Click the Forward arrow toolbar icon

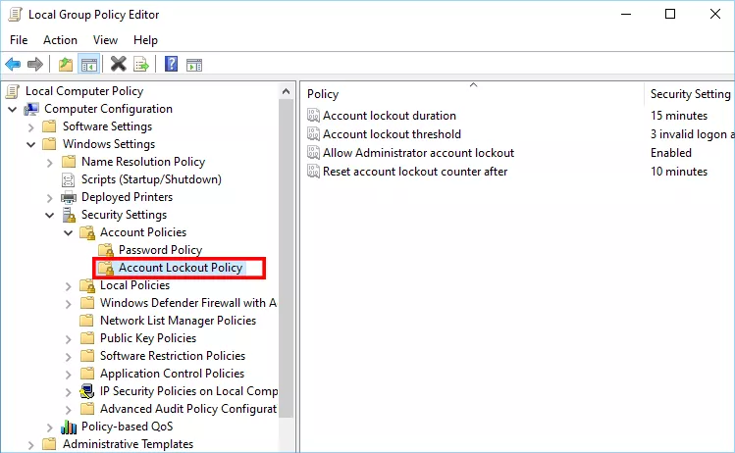tap(35, 64)
